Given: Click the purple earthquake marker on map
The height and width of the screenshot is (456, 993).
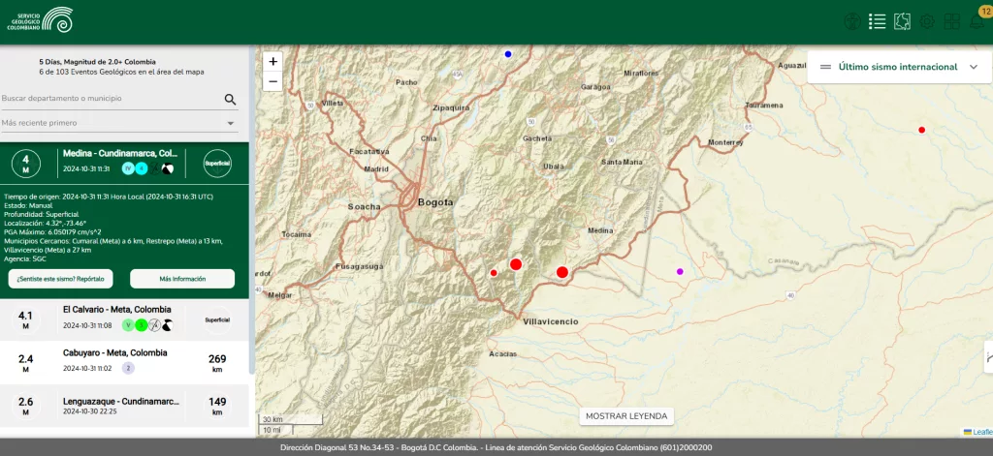Looking at the screenshot, I should pos(680,271).
